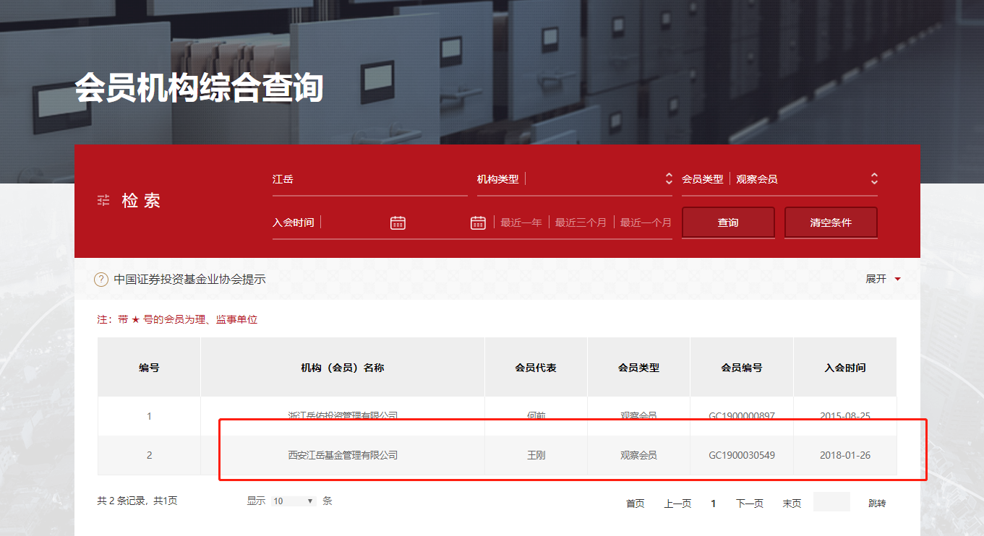Click the 编号 column header
Image resolution: width=984 pixels, height=536 pixels.
pos(150,368)
